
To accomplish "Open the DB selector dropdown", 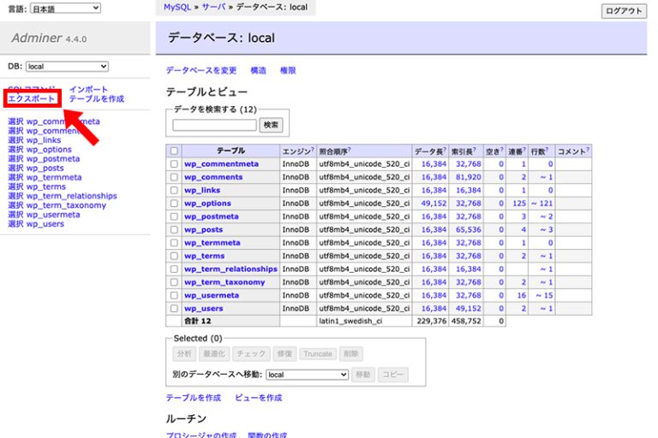I will (x=67, y=66).
